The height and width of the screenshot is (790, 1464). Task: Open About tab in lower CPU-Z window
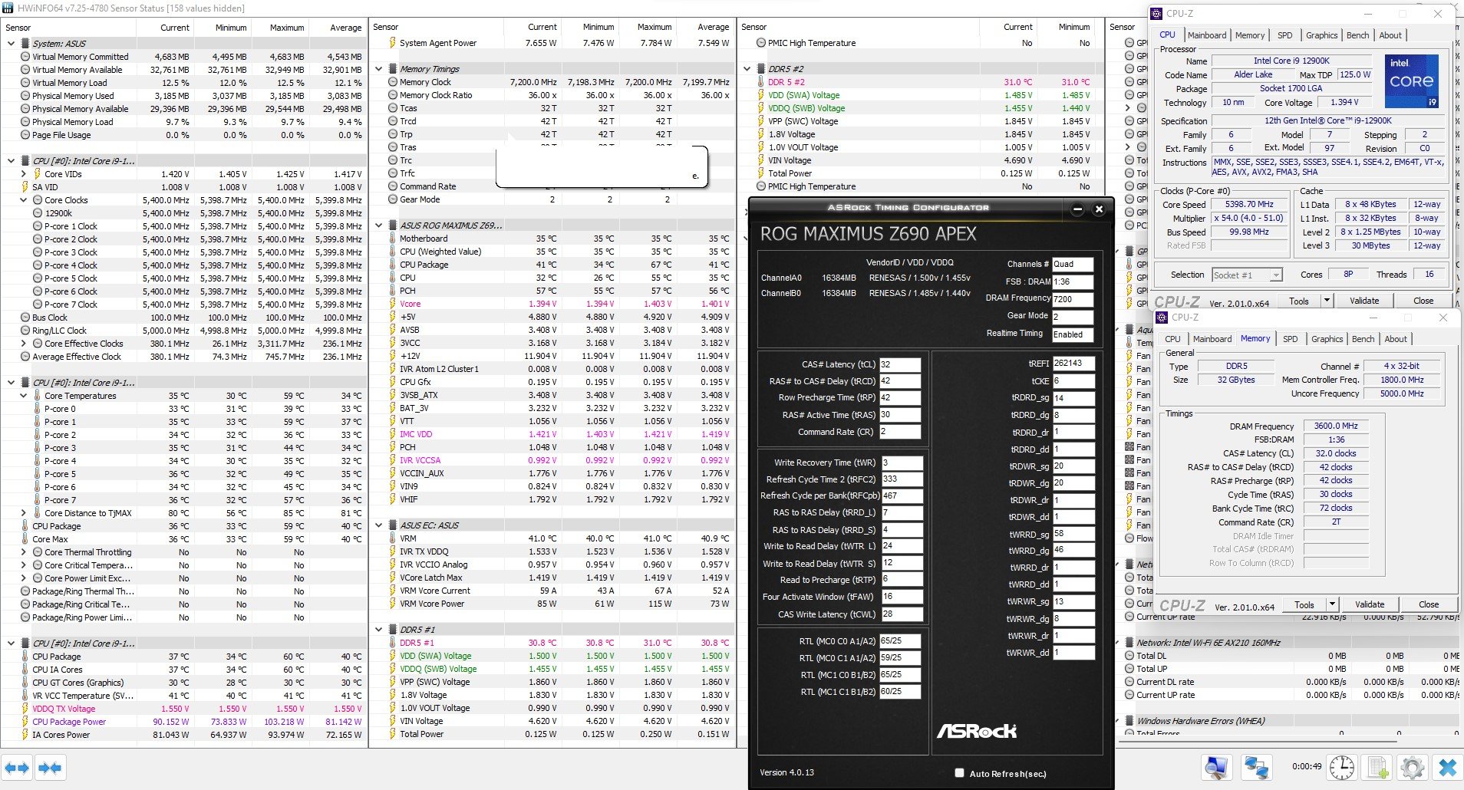[1395, 339]
